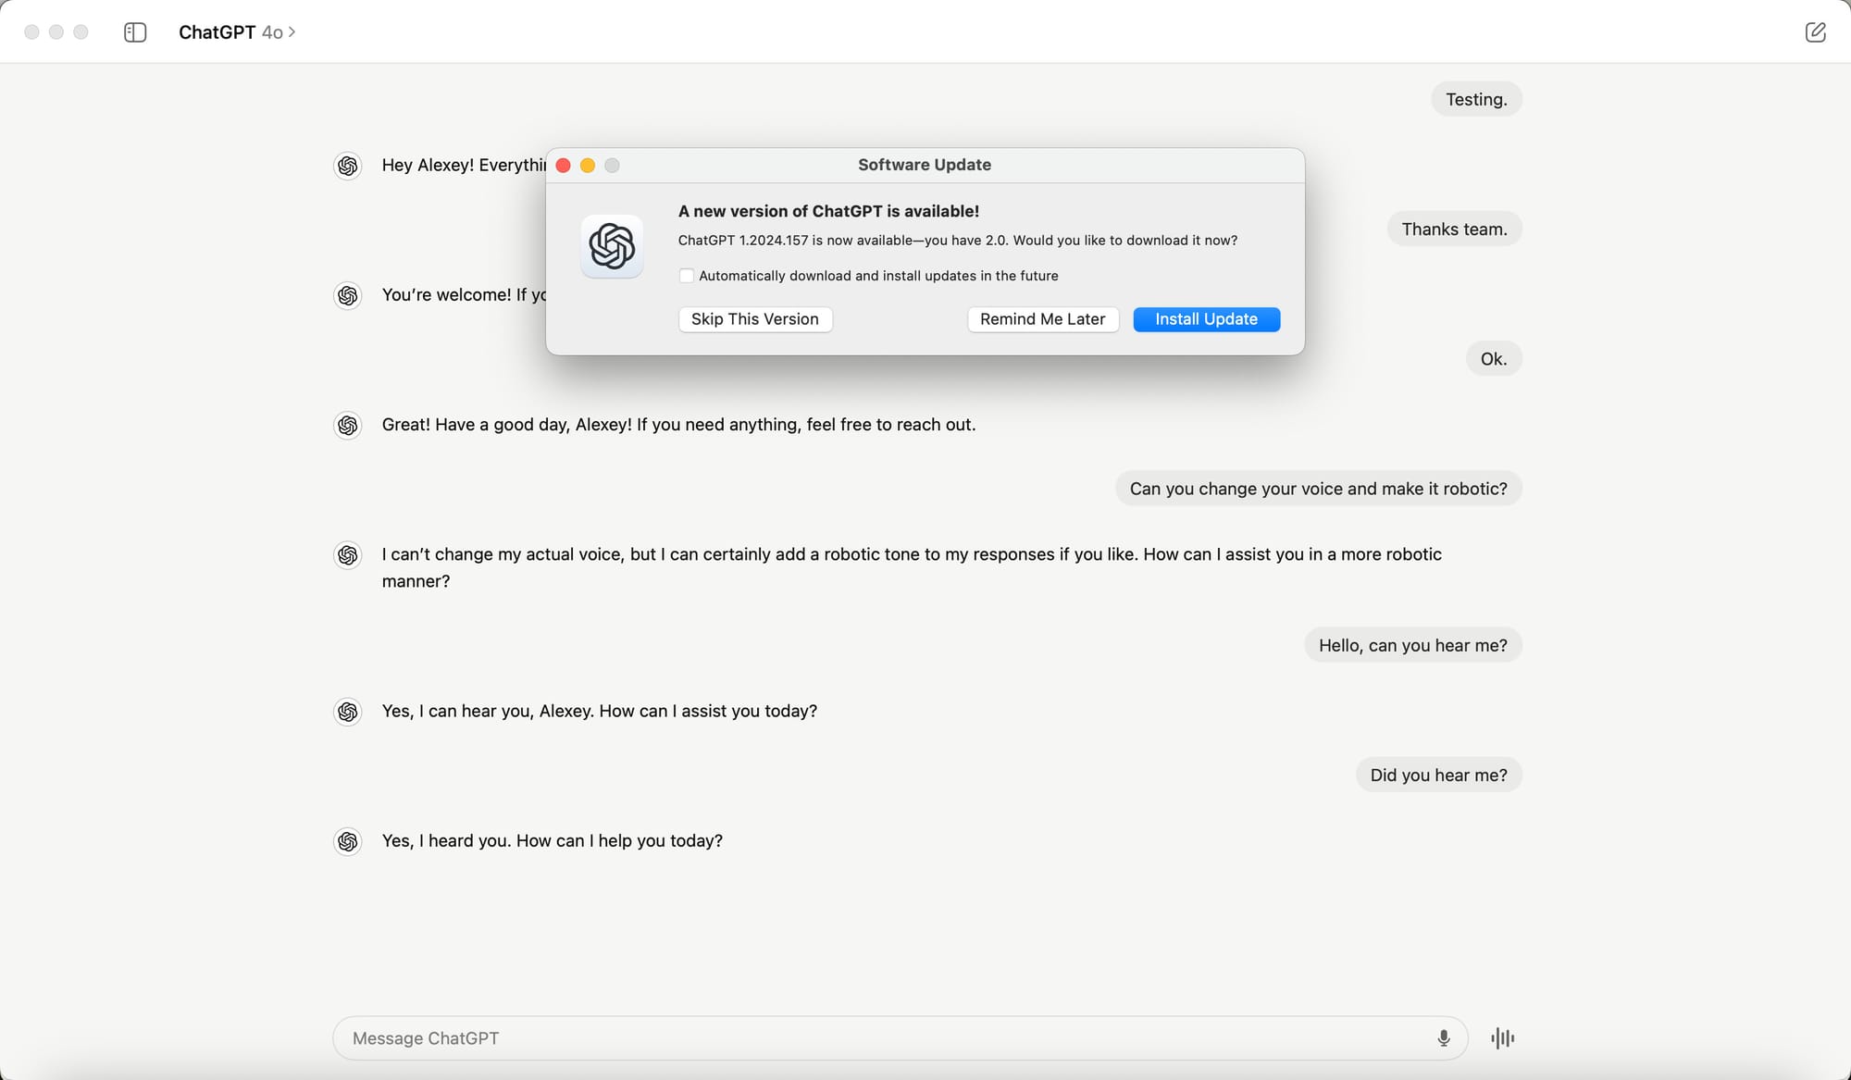
Task: Click the Install Update button
Action: coord(1206,319)
